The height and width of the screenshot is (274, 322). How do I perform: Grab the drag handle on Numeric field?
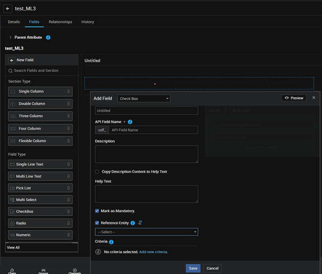68,235
